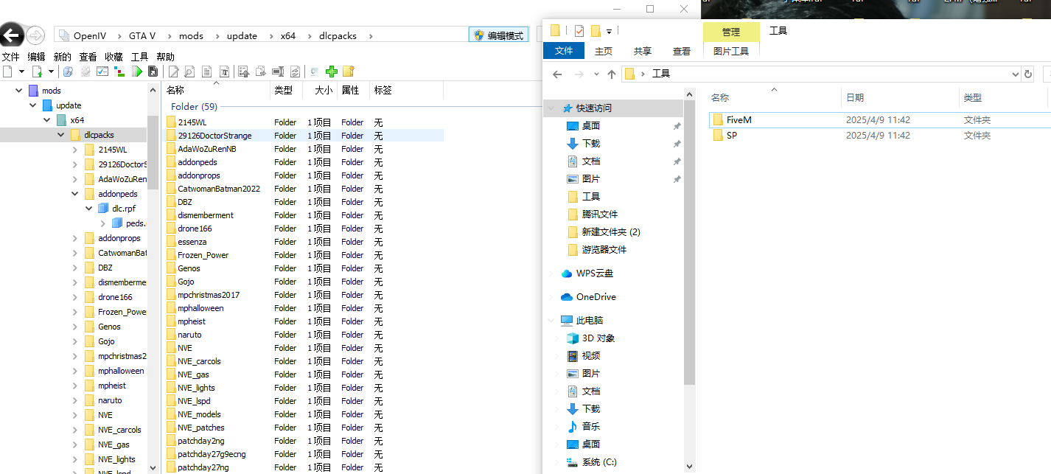Click the green plus toolbar icon
The image size is (1051, 474).
point(331,72)
